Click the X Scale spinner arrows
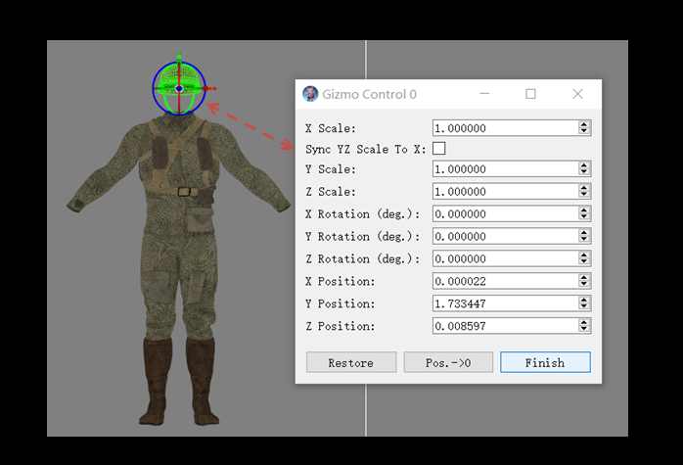The height and width of the screenshot is (465, 683). 584,127
